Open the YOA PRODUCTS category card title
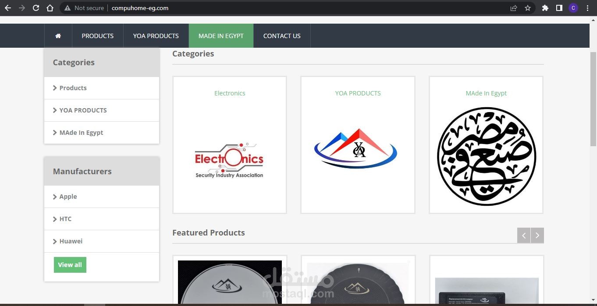597x306 pixels. [358, 93]
